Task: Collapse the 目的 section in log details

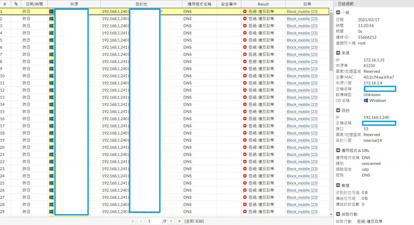Action: (x=338, y=110)
